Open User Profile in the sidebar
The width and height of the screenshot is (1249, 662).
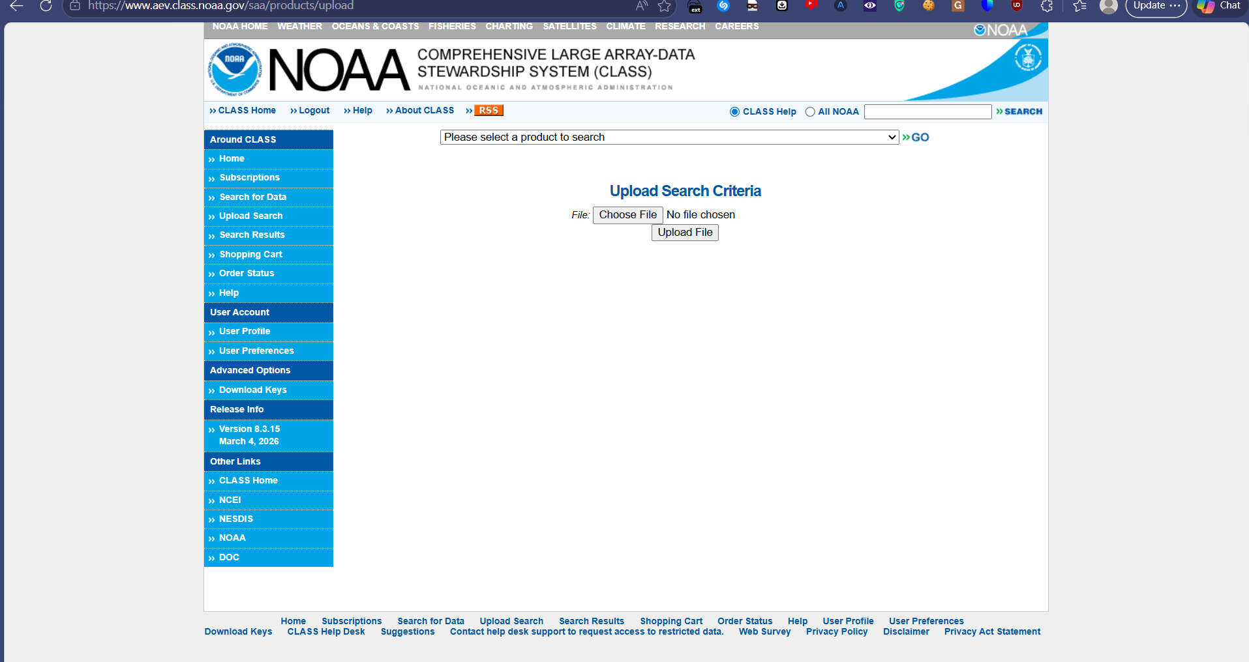pos(245,331)
